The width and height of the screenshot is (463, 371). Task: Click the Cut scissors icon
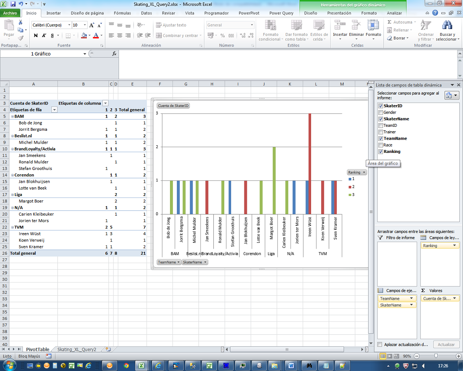(x=20, y=23)
